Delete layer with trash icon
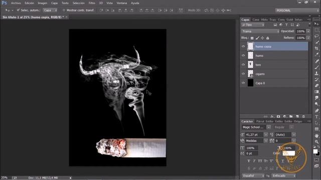The height and width of the screenshot is (180, 321). (x=303, y=116)
